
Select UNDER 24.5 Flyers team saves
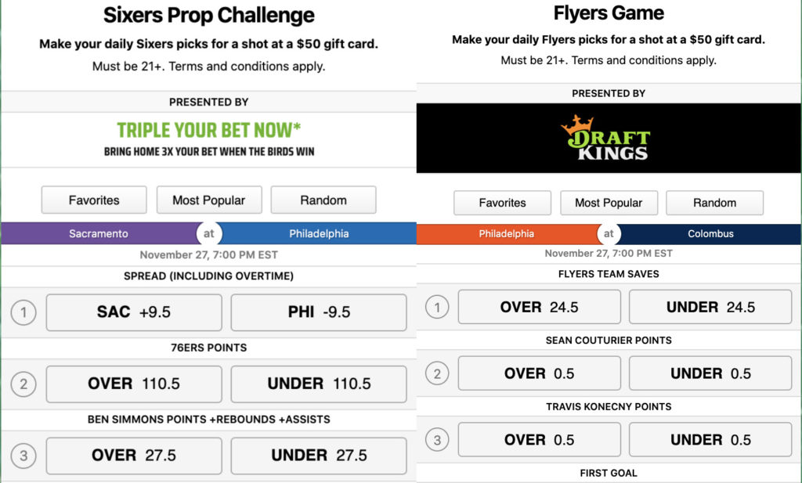710,307
